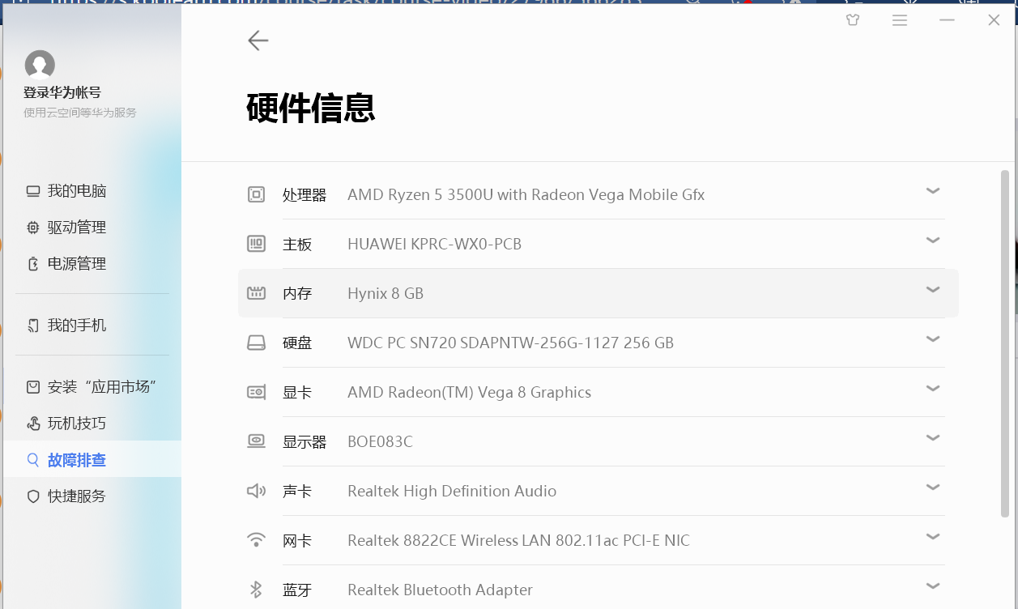The image size is (1018, 609).
Task: Click the 主板 motherboard icon
Action: coord(256,244)
